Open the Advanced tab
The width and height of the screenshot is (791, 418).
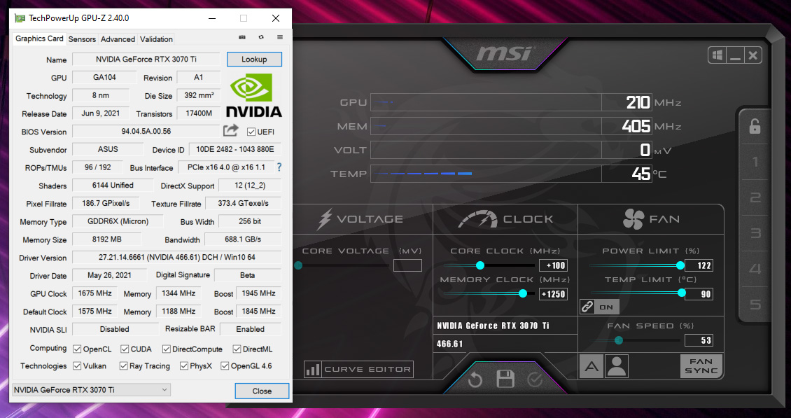(118, 39)
